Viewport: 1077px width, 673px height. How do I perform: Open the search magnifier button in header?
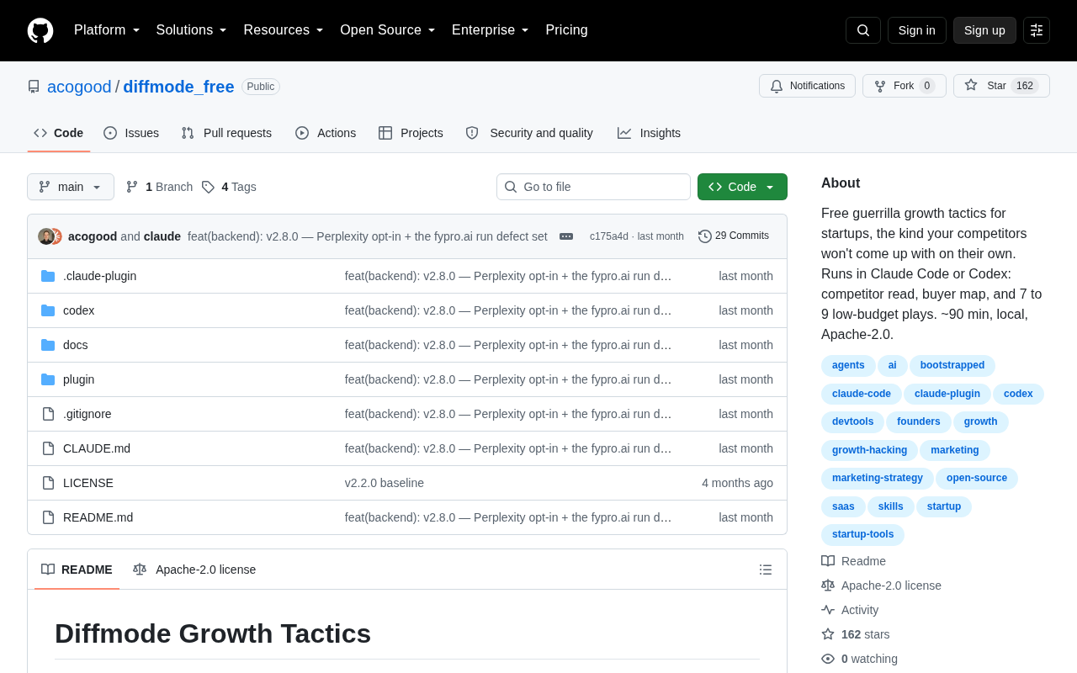pyautogui.click(x=863, y=30)
